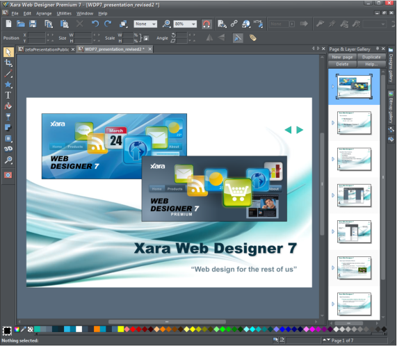Expand layers of sixth page thumbnail
This screenshot has height=346, width=397.
(x=333, y=267)
